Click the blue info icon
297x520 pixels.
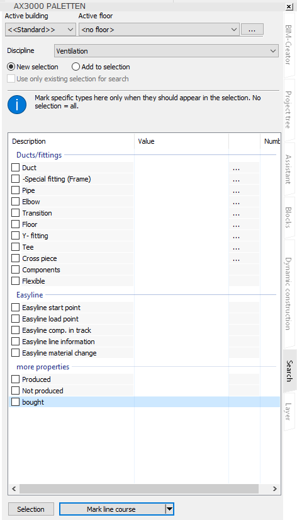[x=17, y=105]
